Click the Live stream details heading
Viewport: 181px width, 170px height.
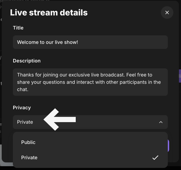pyautogui.click(x=49, y=12)
